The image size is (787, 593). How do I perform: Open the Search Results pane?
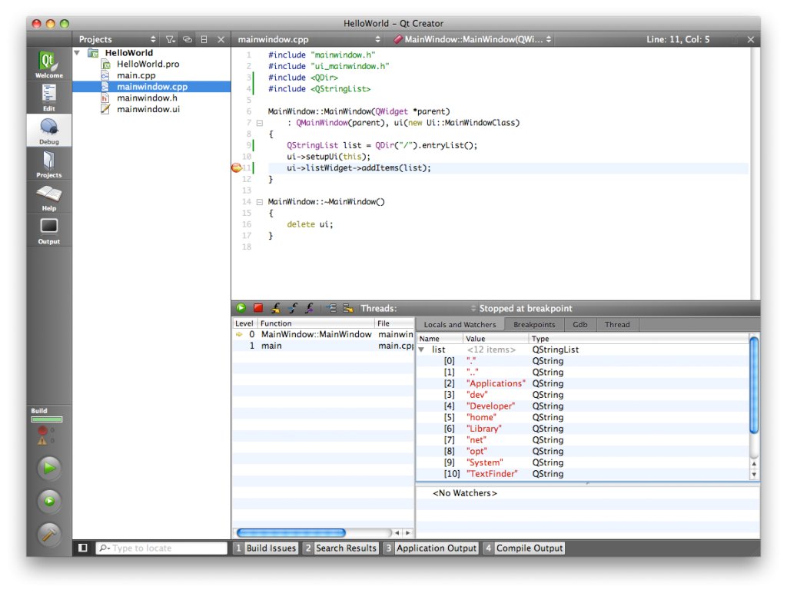click(x=340, y=548)
